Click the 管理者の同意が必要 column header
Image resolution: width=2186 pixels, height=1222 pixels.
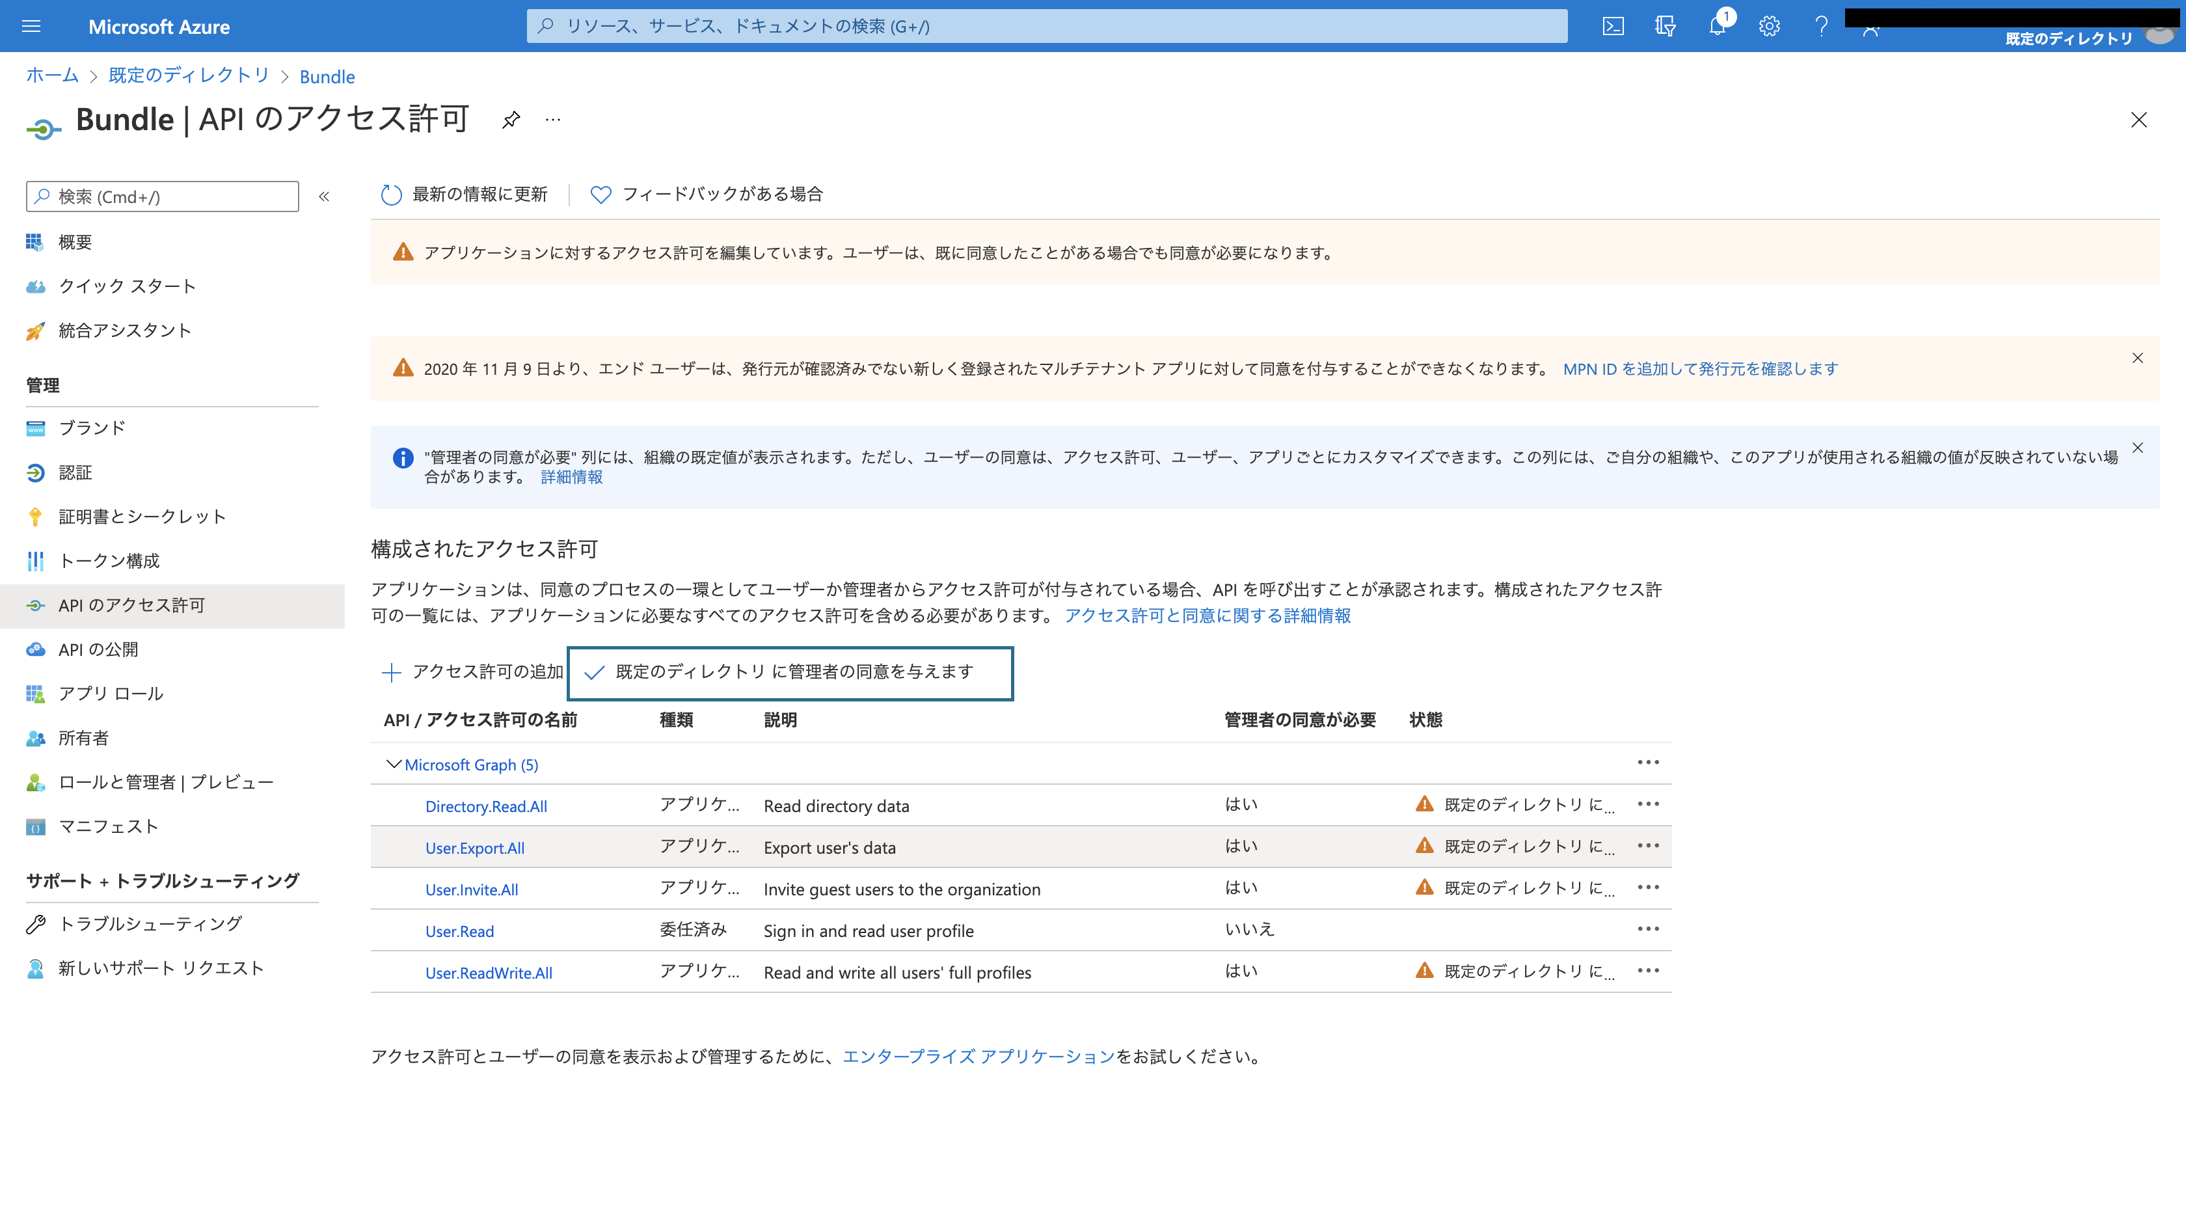point(1300,720)
